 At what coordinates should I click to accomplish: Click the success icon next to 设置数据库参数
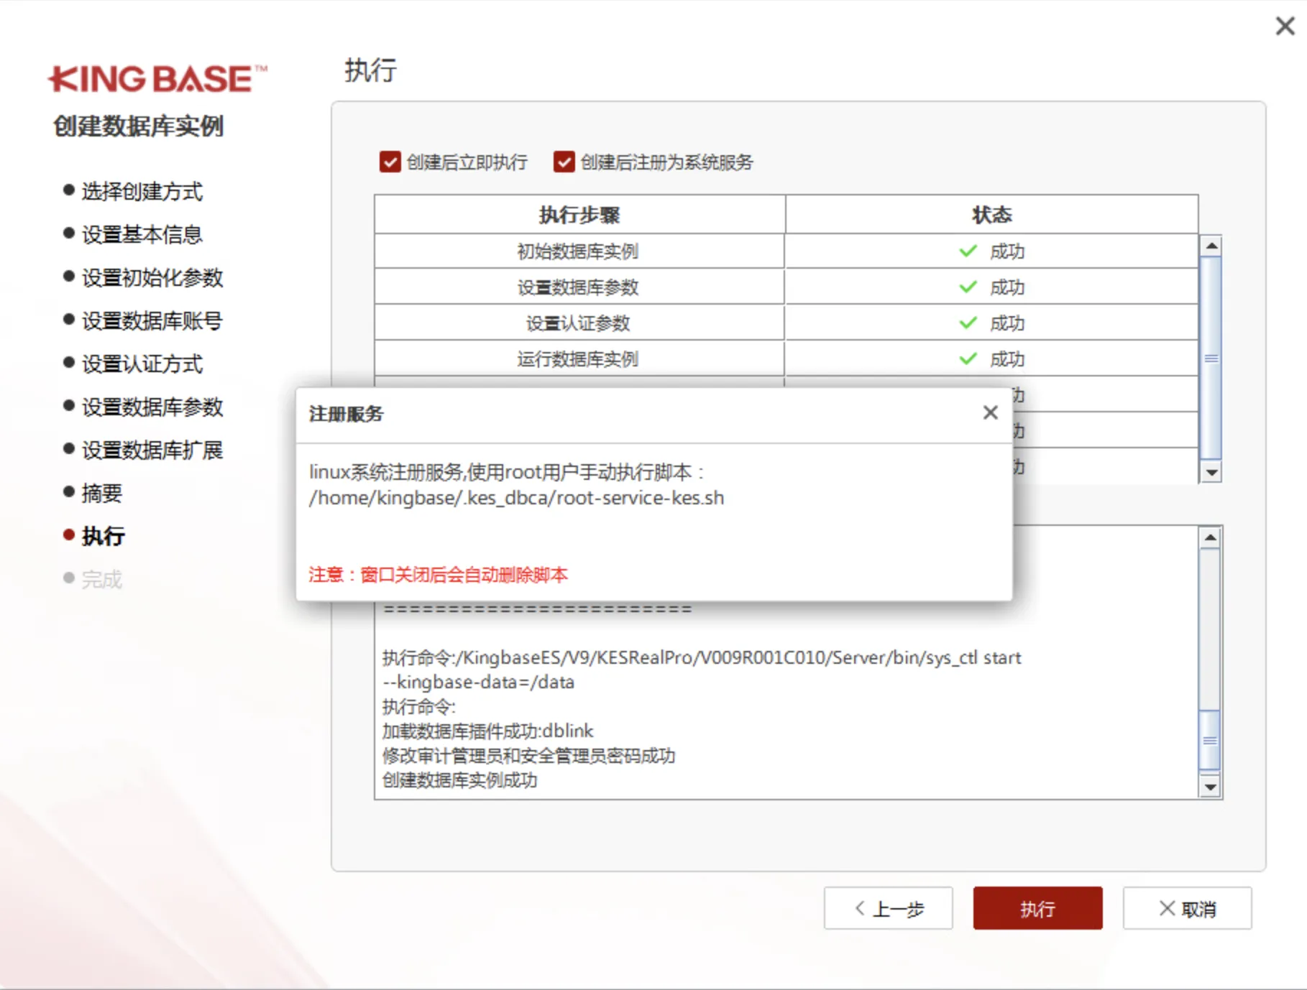967,287
